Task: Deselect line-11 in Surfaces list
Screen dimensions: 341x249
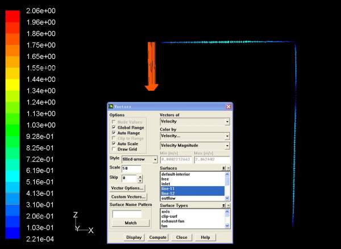Action: coord(193,188)
